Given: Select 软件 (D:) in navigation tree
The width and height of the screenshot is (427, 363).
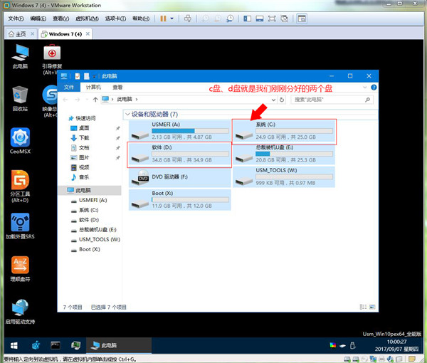Looking at the screenshot, I should 85,220.
